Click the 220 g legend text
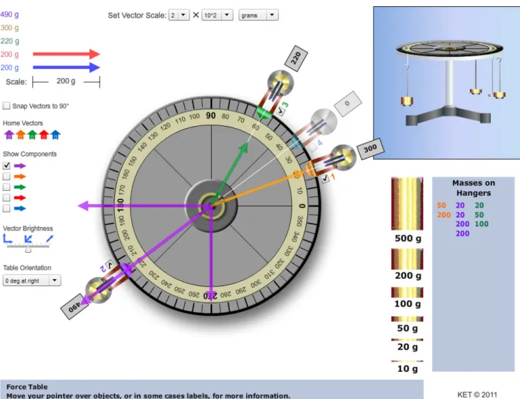This screenshot has width=520, height=399. tap(10, 41)
